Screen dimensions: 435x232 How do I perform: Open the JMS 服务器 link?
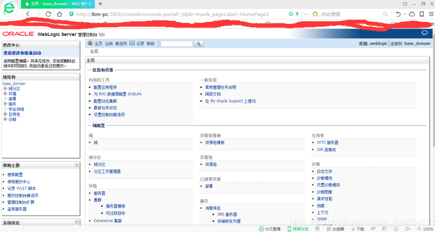coord(227,214)
